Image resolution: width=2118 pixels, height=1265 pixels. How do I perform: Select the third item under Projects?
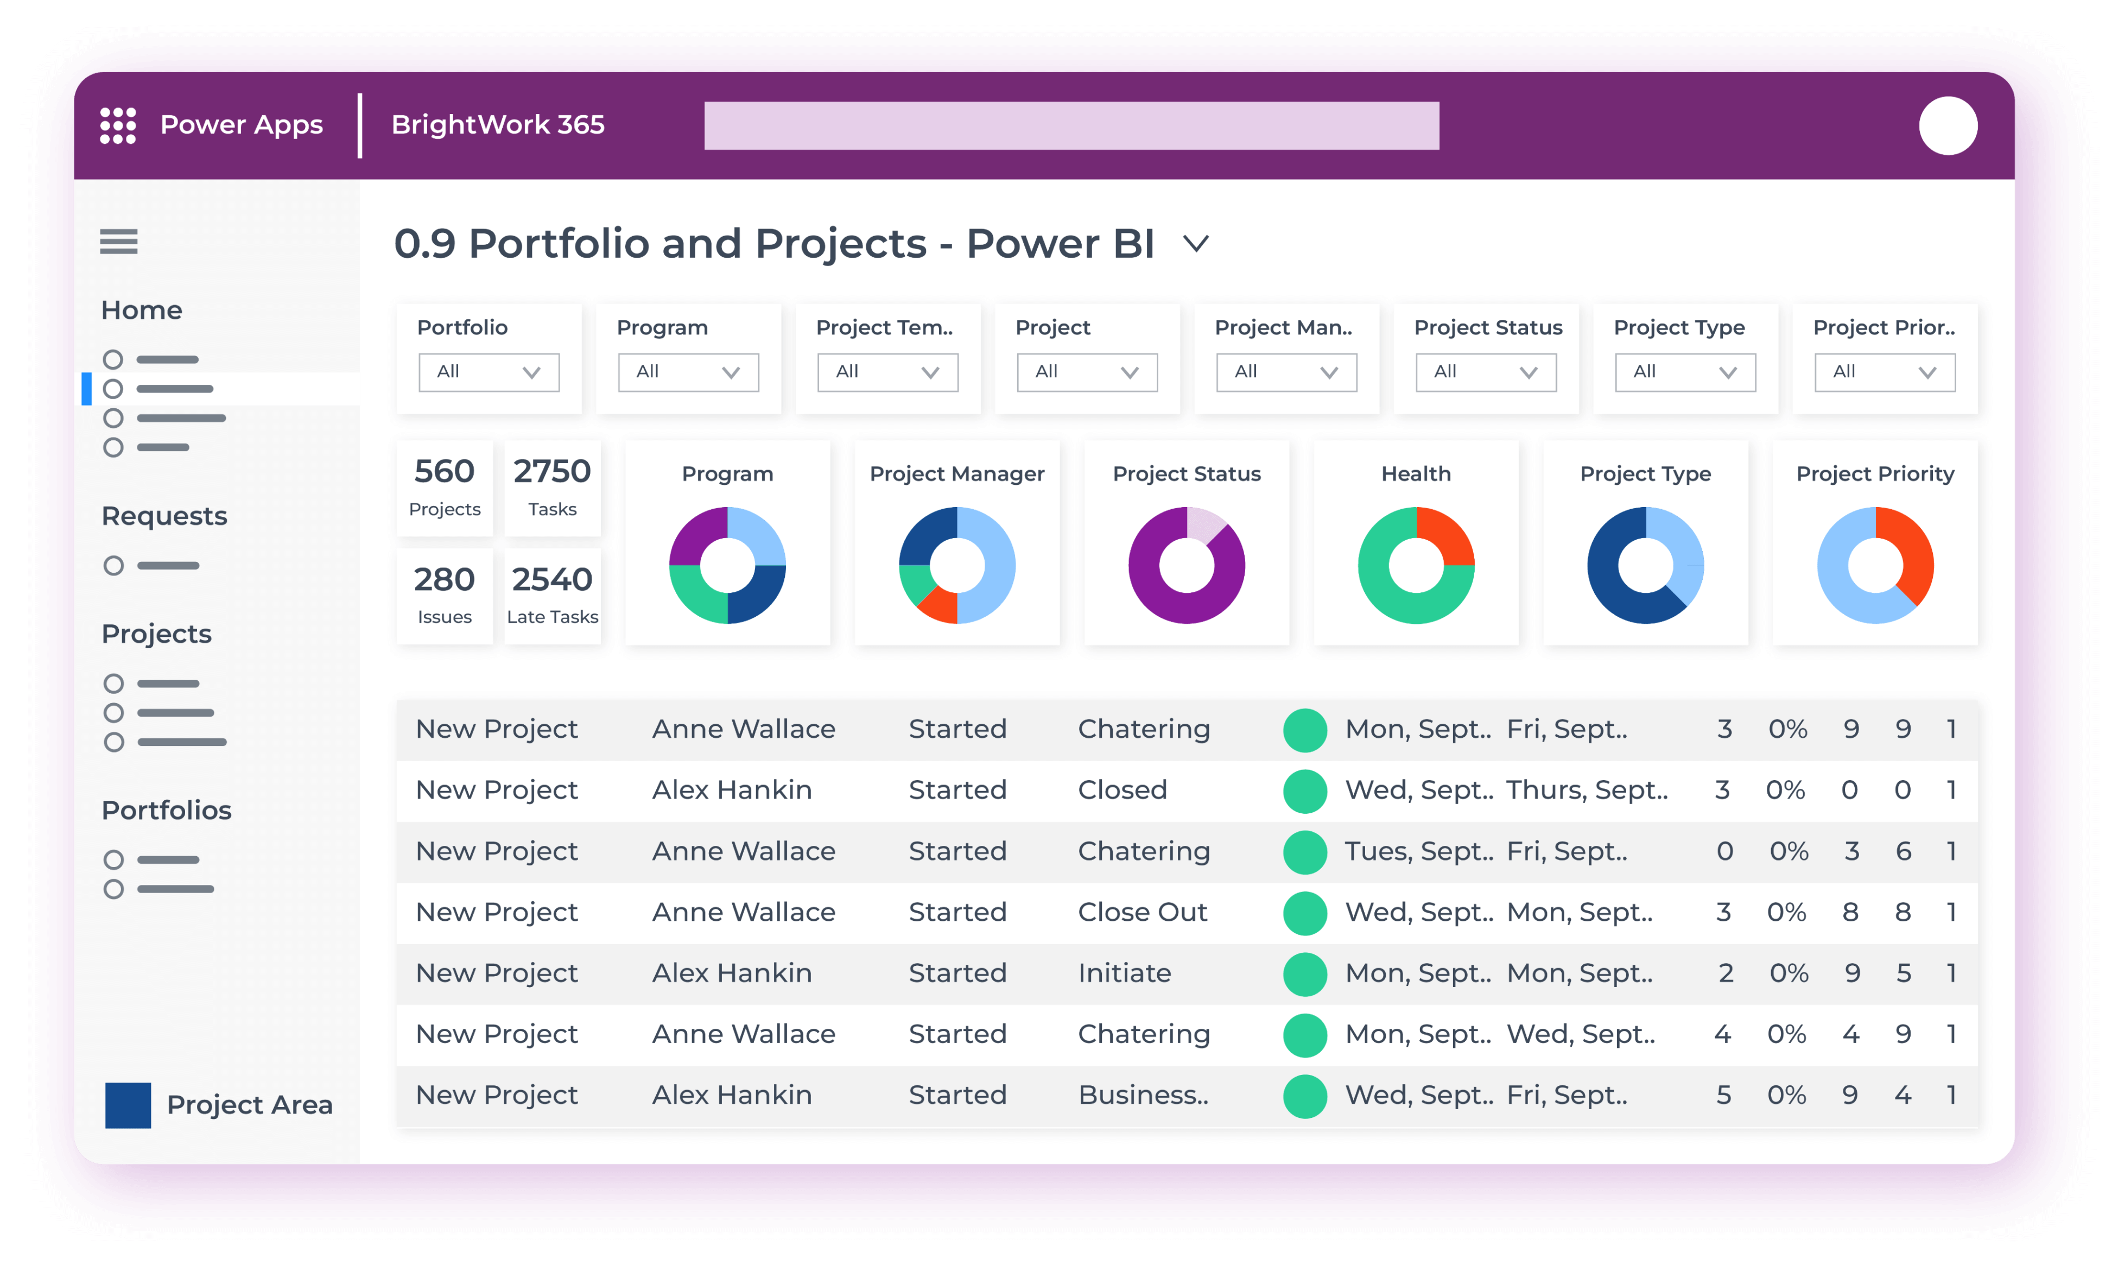pyautogui.click(x=164, y=743)
